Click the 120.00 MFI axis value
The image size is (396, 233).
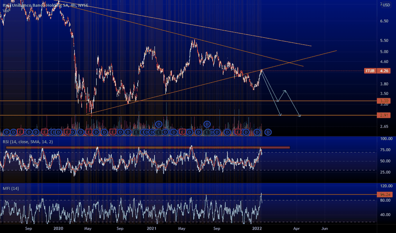point(386,186)
